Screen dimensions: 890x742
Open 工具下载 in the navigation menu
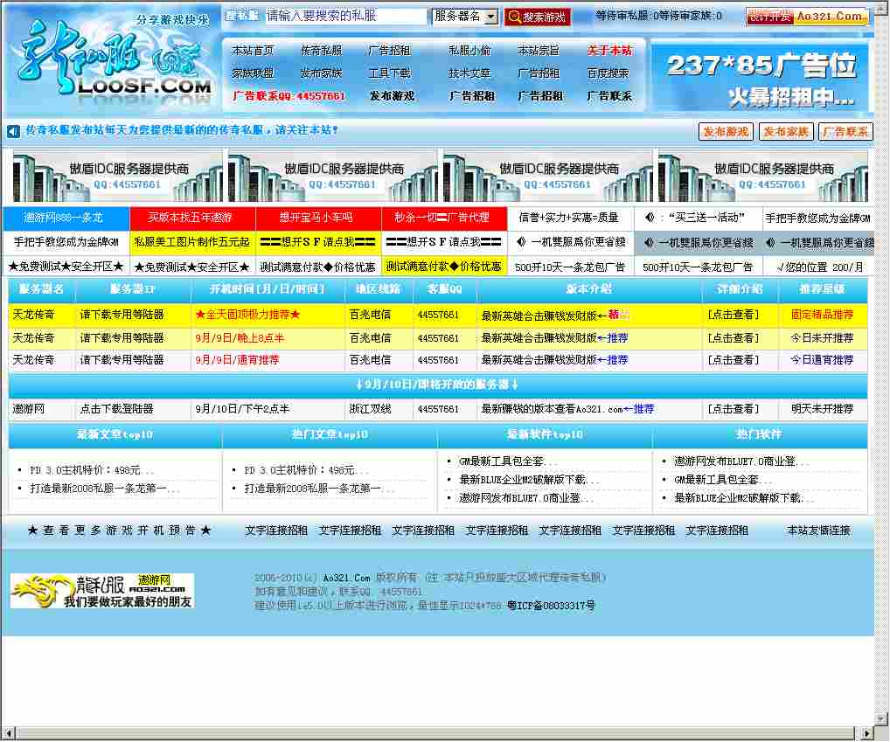coord(389,73)
